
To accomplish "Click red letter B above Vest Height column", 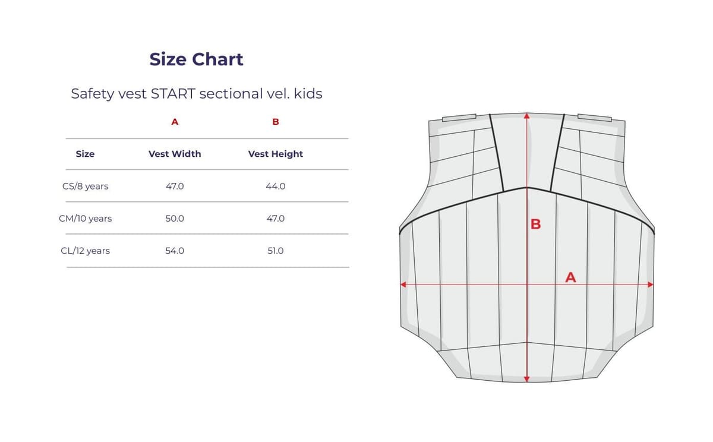I will tap(276, 122).
